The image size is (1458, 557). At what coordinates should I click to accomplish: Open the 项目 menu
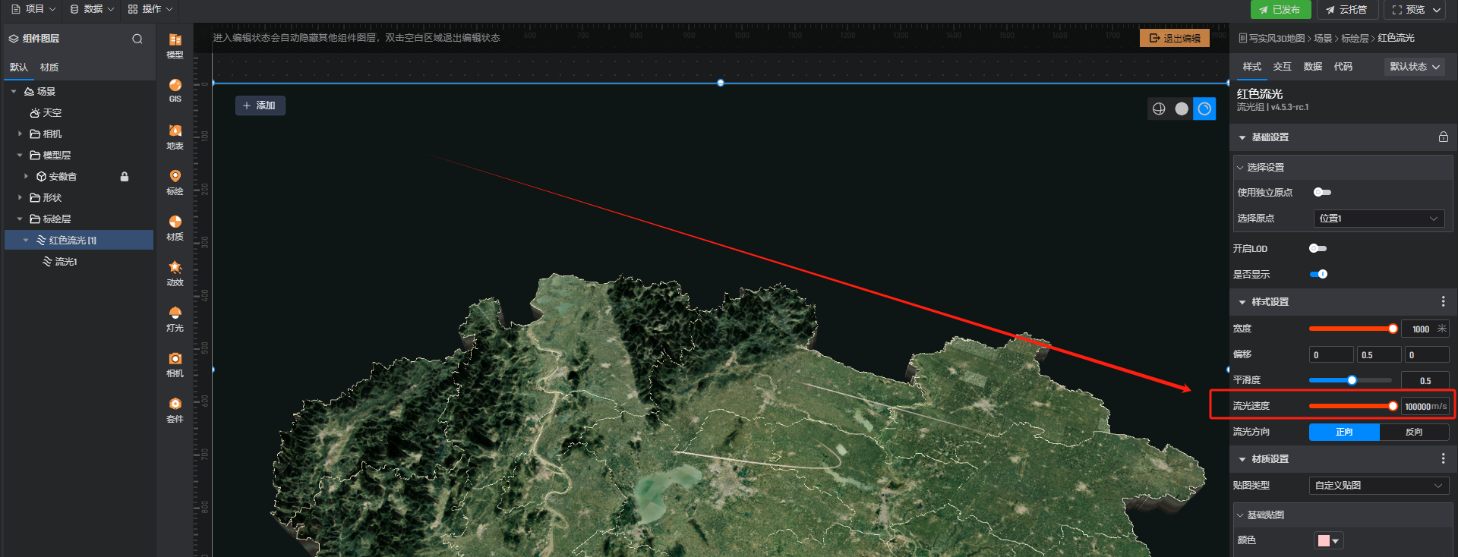pyautogui.click(x=33, y=9)
